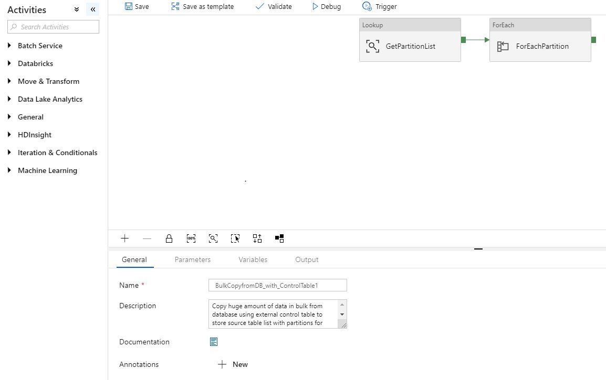Screen dimensions: 606x380
Task: Click the ForEachPartition green output connector
Action: (x=593, y=40)
